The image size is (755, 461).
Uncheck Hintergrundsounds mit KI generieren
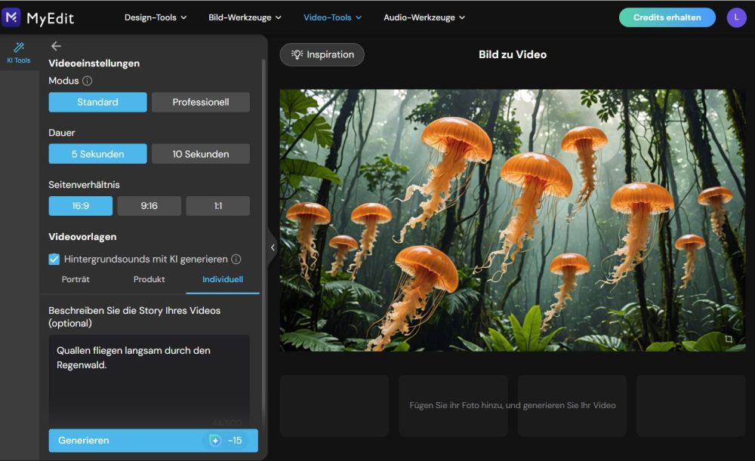(x=54, y=260)
